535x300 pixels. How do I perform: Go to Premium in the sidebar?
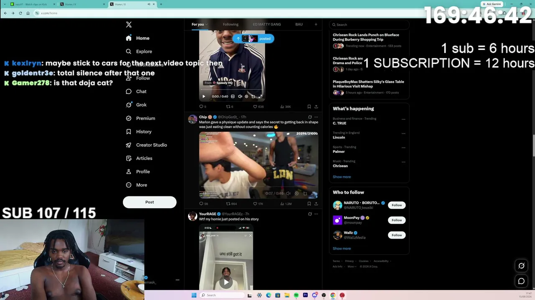coord(140,118)
